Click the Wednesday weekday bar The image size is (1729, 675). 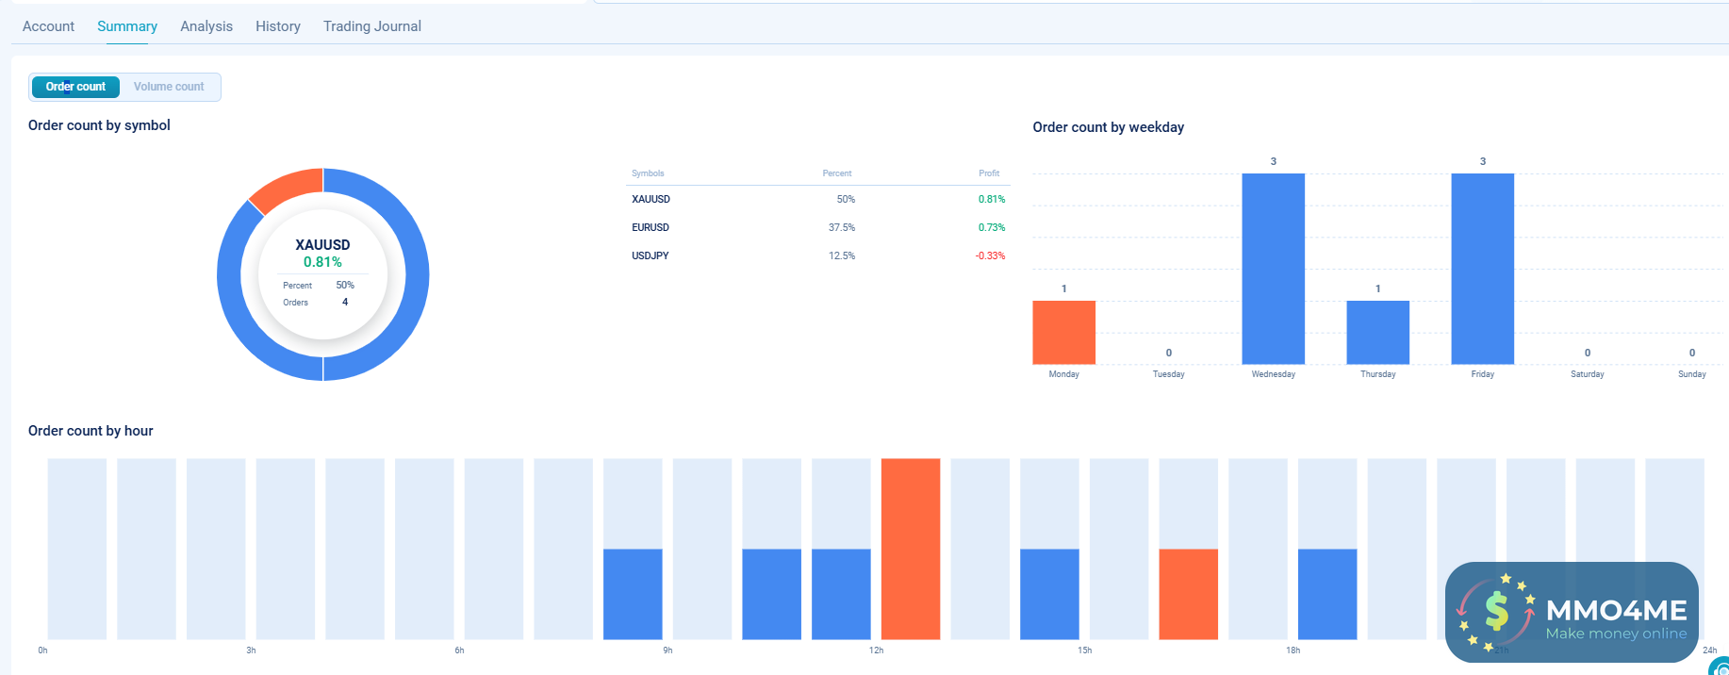pos(1273,269)
